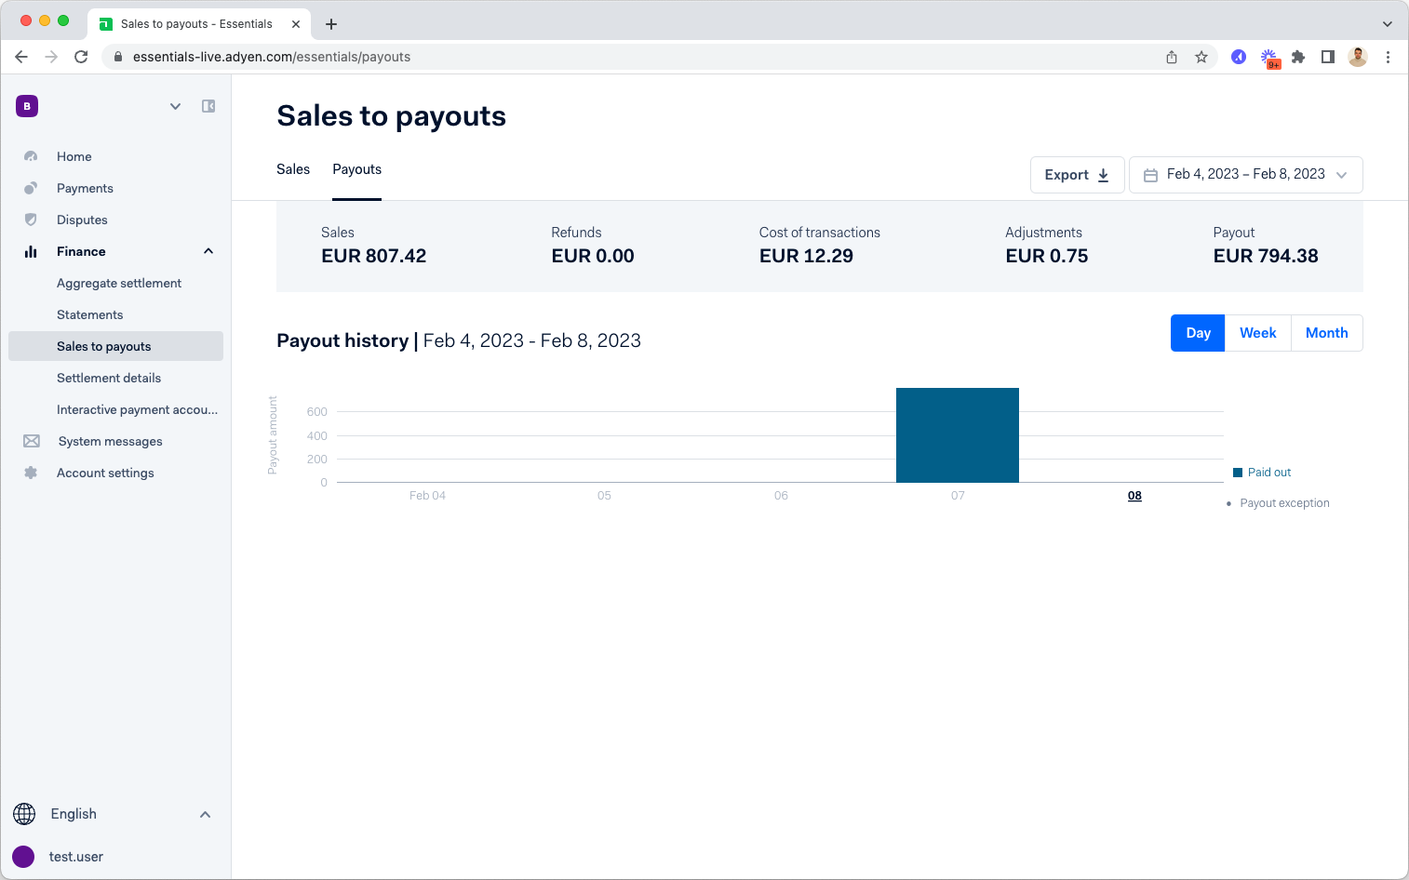Image resolution: width=1409 pixels, height=880 pixels.
Task: Click the test.user name
Action: 76,857
